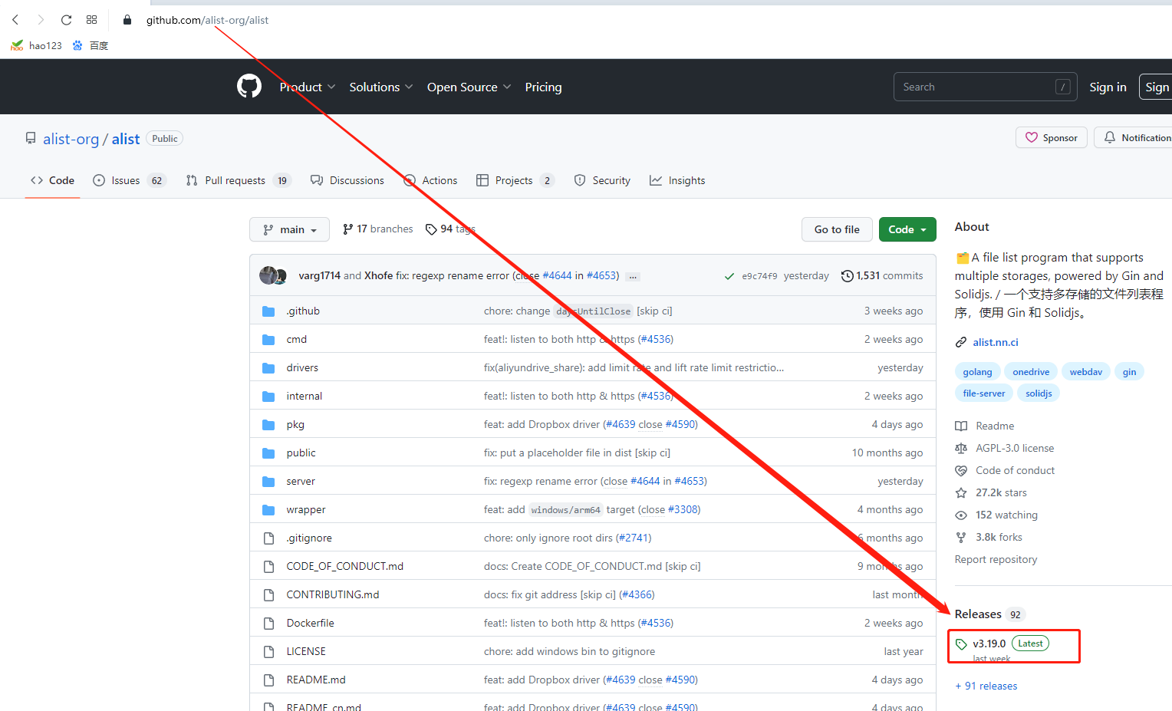Click the v3.19.0 release tag icon

click(x=961, y=644)
